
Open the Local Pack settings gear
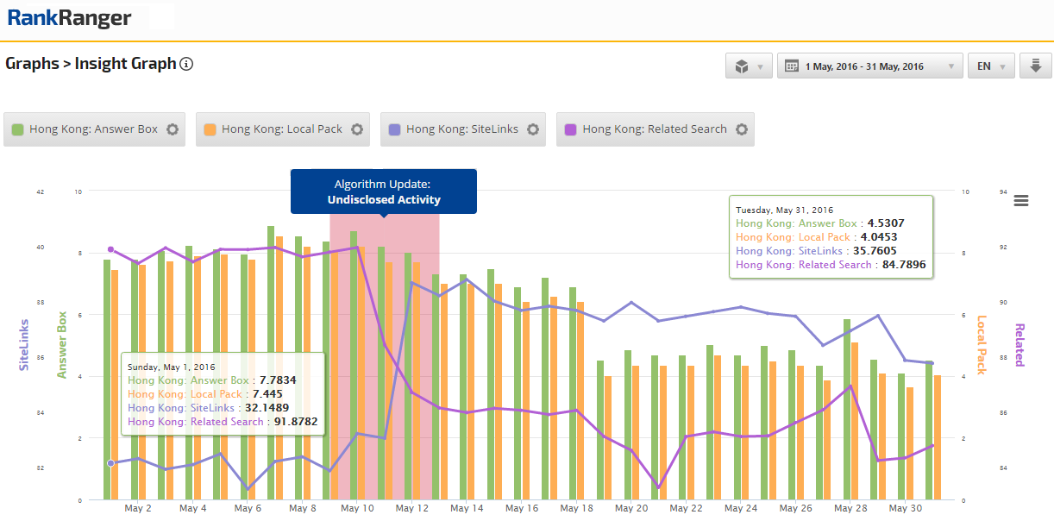[357, 129]
